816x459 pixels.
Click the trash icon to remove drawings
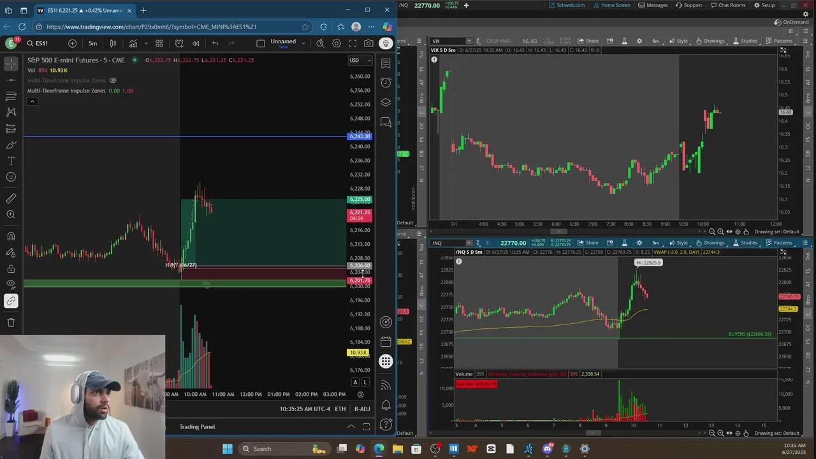click(x=11, y=323)
